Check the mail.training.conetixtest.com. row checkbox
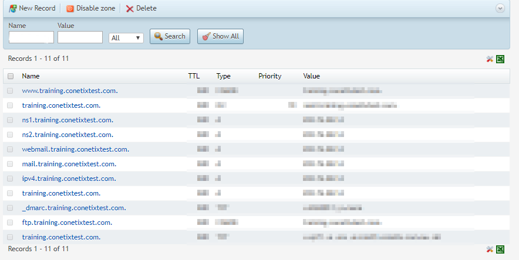 pyautogui.click(x=10, y=164)
